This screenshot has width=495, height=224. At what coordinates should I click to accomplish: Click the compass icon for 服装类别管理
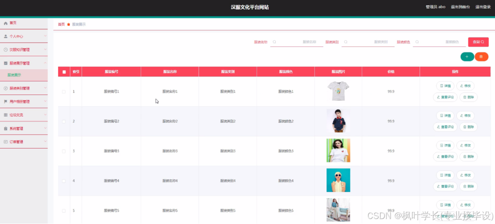pos(6,88)
